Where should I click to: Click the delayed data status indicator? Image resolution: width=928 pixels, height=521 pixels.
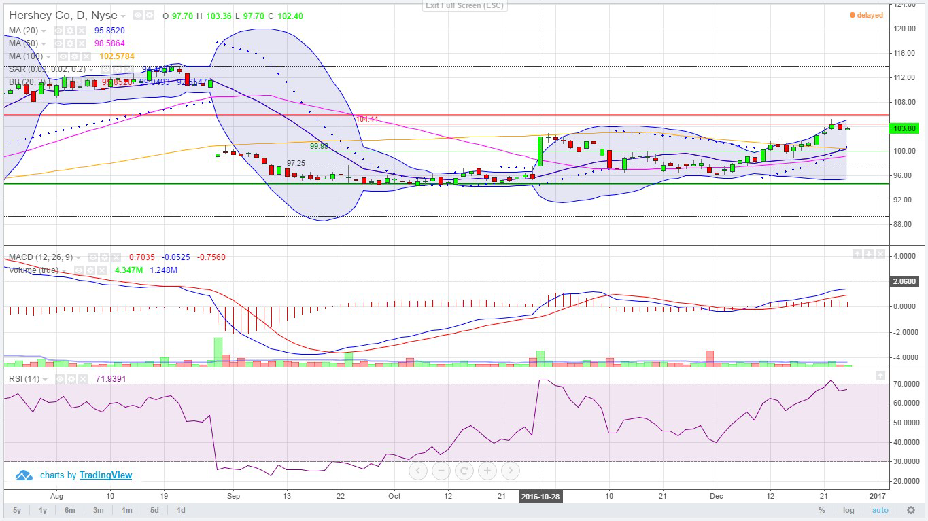click(x=866, y=15)
